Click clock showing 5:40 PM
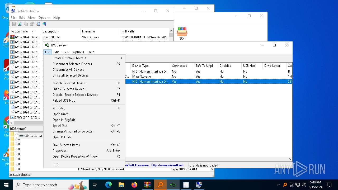Screen dimensions: 338x190 coord(315,182)
